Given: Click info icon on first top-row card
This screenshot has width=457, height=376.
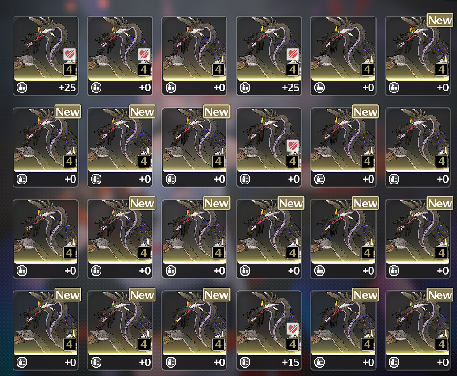Looking at the screenshot, I should (22, 88).
